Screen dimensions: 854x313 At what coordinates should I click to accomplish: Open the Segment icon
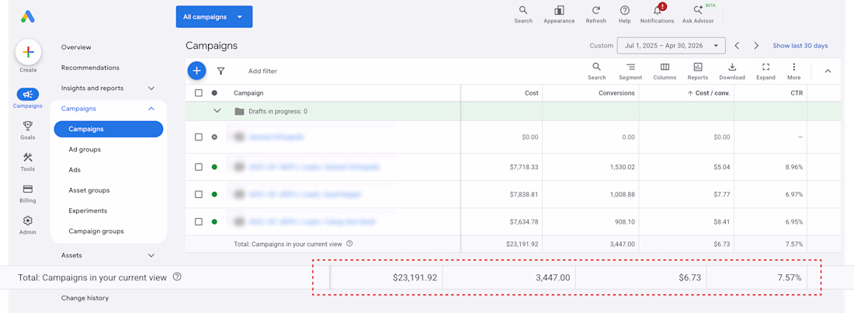pos(630,67)
